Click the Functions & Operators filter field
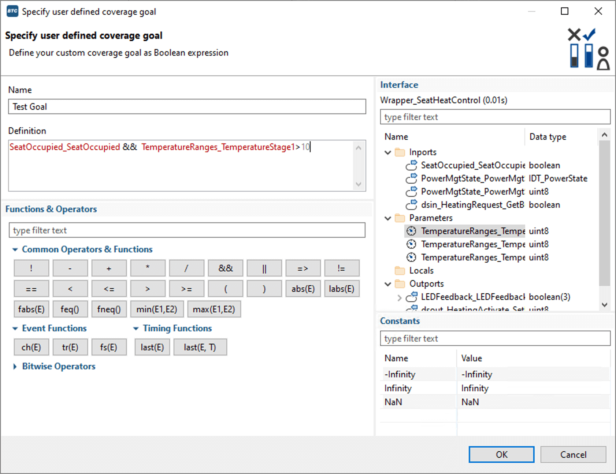Image resolution: width=616 pixels, height=474 pixels. 187,230
